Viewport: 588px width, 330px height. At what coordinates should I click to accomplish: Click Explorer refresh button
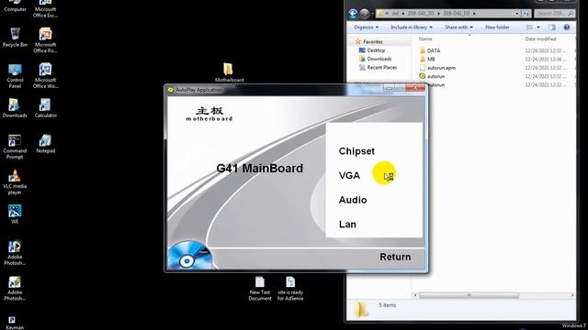coord(526,14)
